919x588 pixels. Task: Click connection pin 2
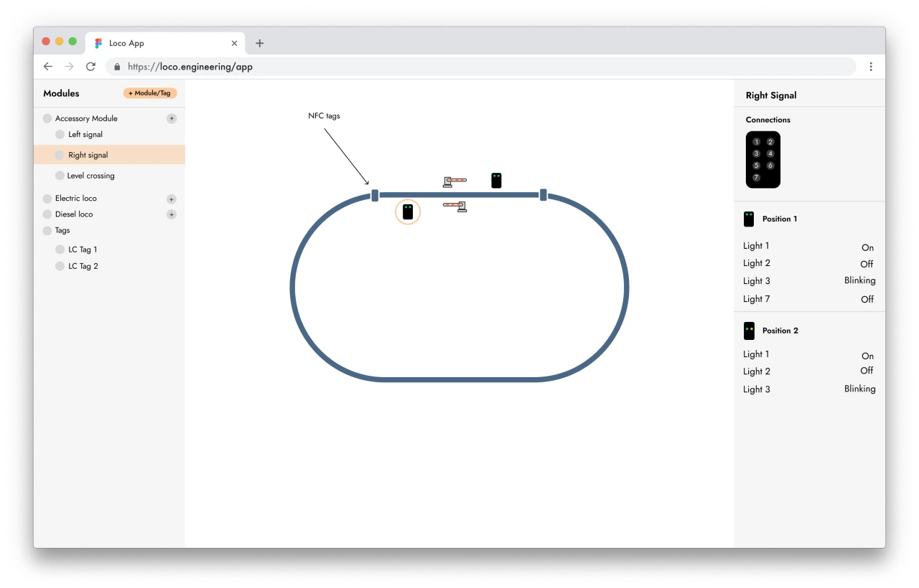[770, 142]
